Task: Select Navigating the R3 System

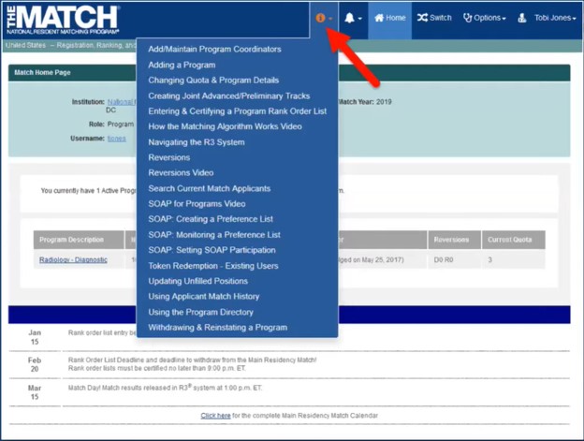Action: pyautogui.click(x=196, y=142)
